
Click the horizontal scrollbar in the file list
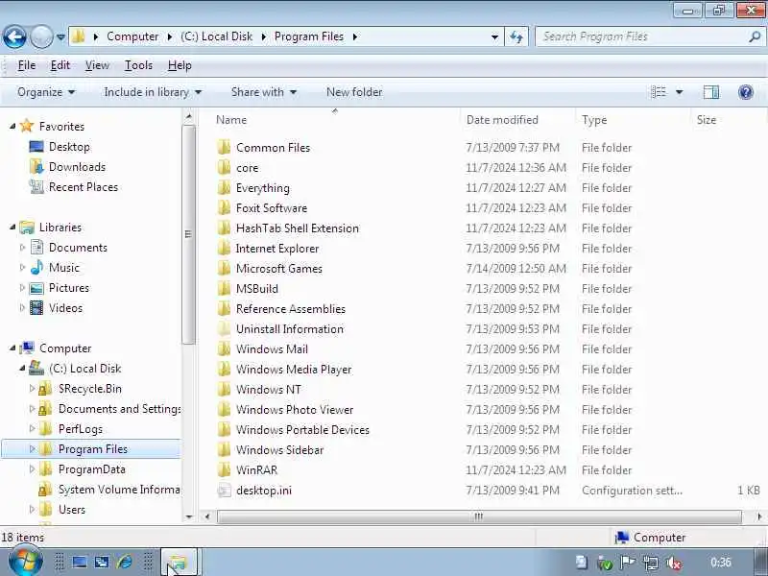[x=478, y=516]
